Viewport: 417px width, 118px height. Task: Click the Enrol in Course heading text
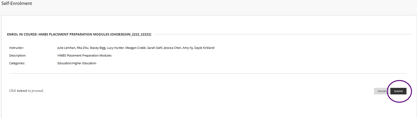pyautogui.click(x=79, y=34)
